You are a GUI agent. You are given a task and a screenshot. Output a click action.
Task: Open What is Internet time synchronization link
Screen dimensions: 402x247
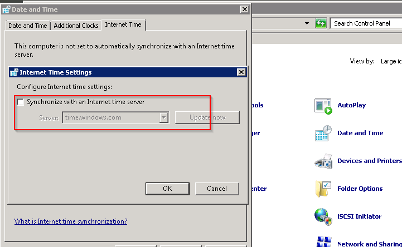click(x=71, y=221)
